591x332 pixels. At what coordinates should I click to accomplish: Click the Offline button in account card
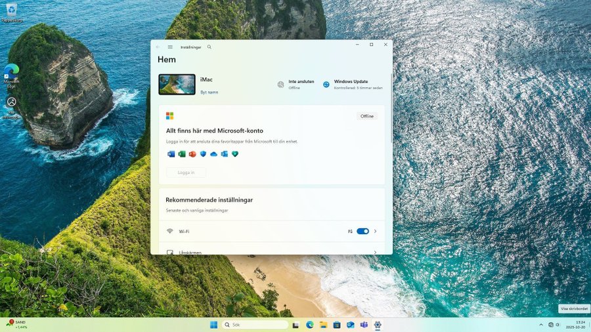pyautogui.click(x=366, y=116)
